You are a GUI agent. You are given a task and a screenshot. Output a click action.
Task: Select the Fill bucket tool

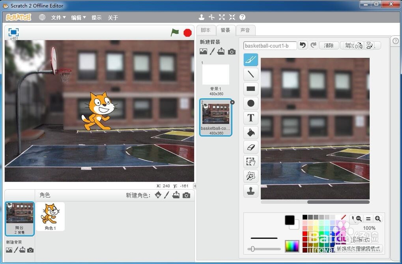(x=250, y=132)
